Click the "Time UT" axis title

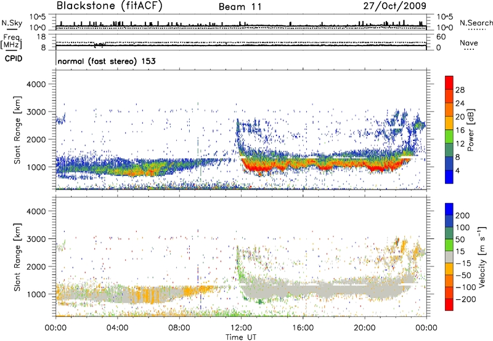(241, 337)
